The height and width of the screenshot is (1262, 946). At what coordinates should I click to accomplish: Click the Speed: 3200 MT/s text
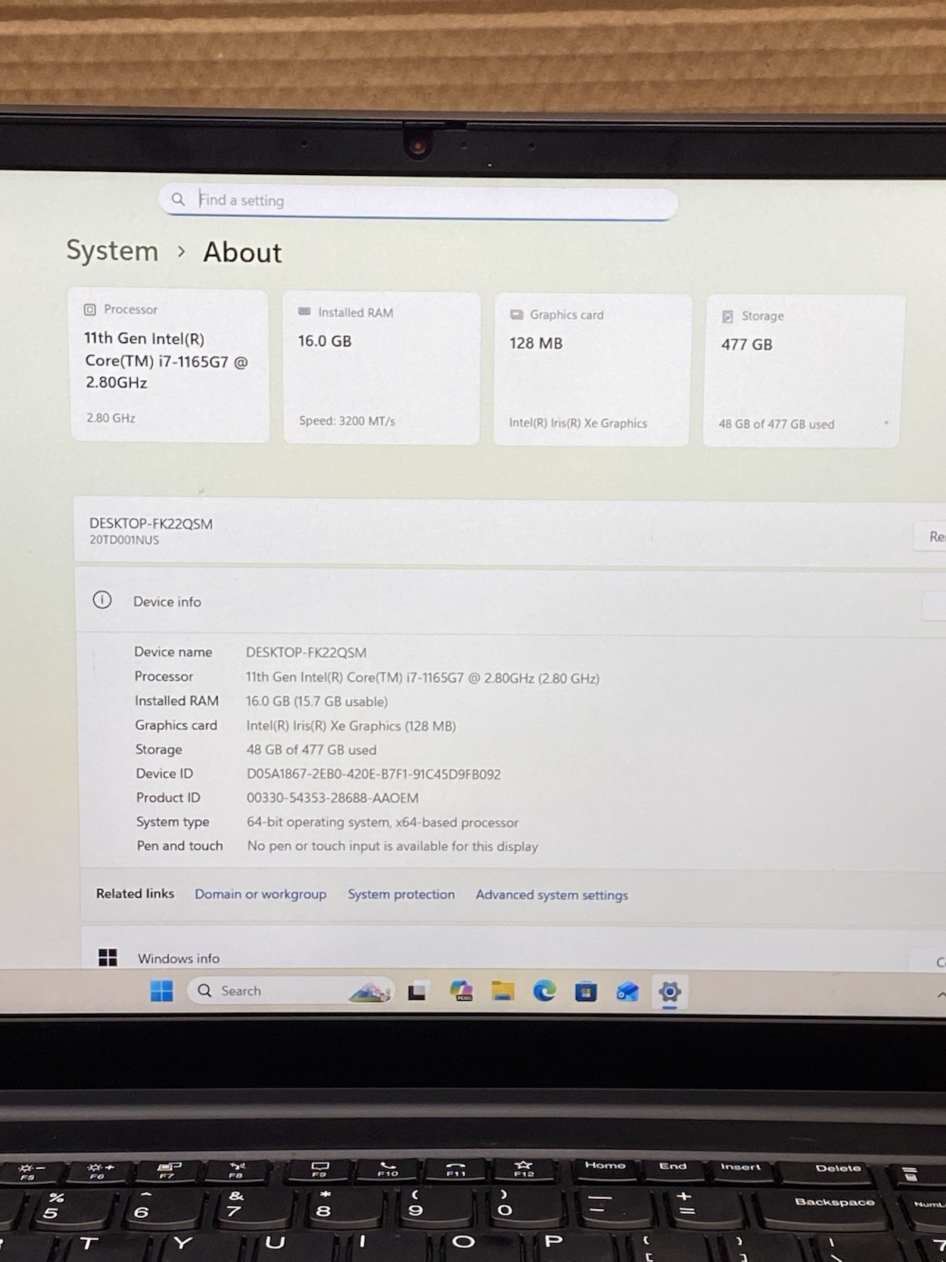(x=347, y=421)
